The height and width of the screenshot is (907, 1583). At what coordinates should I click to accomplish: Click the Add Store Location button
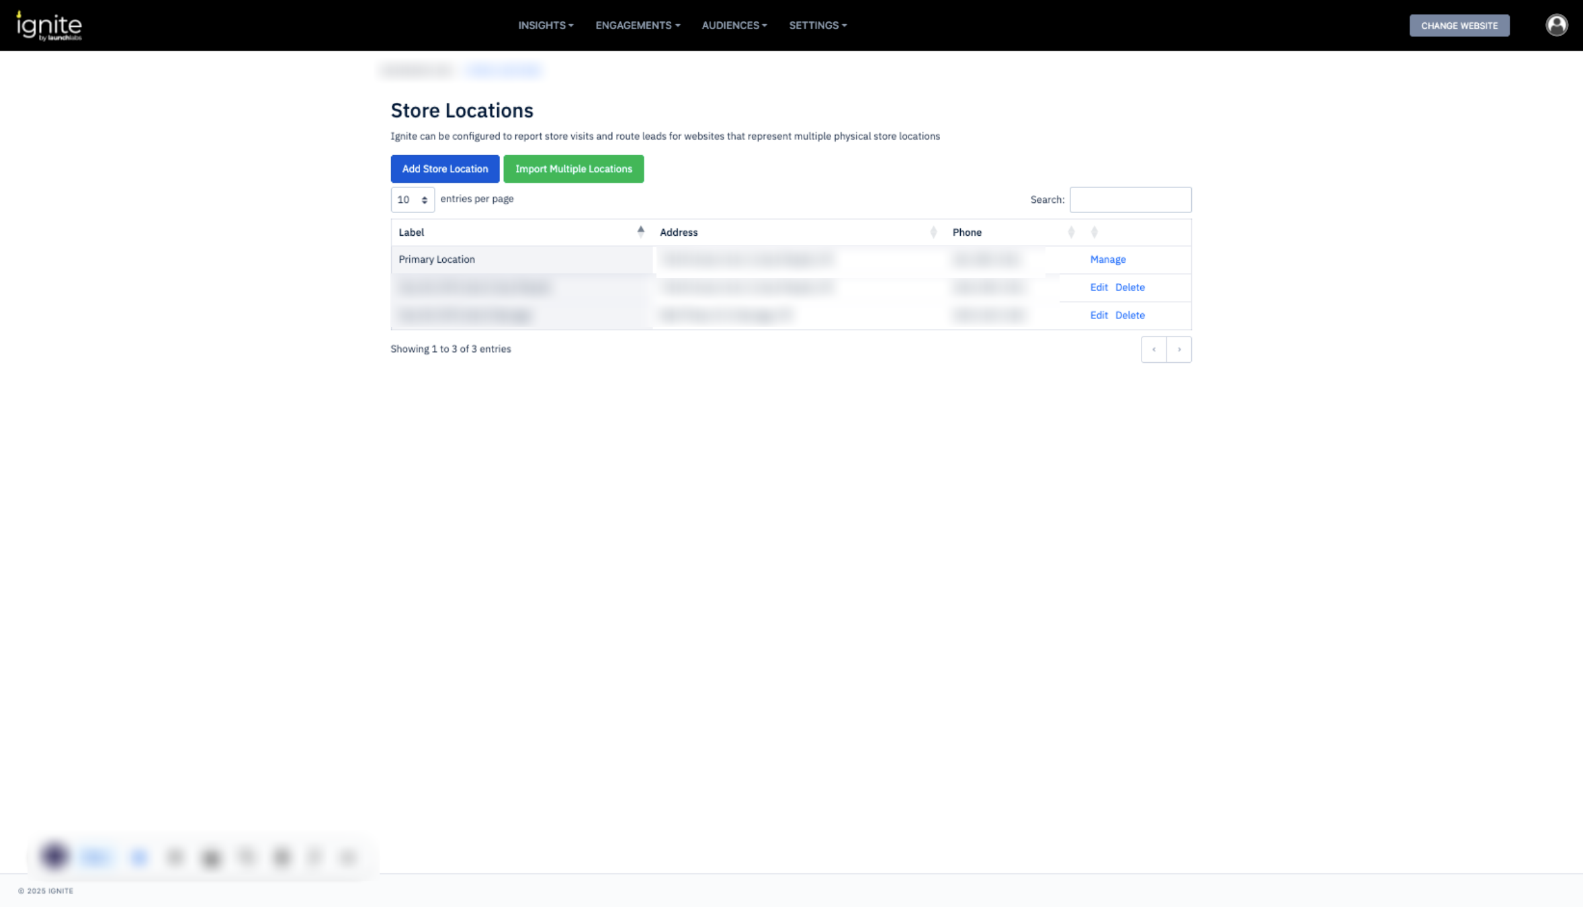445,169
